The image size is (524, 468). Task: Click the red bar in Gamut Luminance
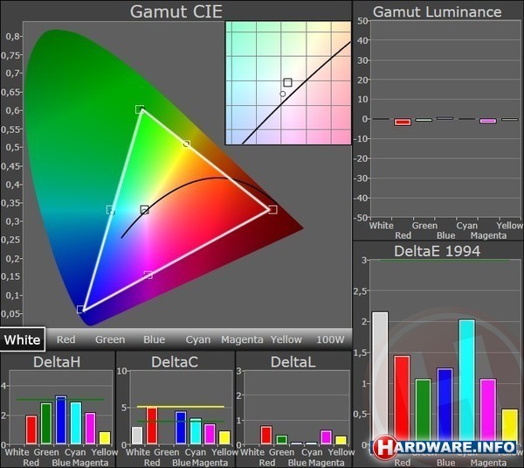(403, 122)
